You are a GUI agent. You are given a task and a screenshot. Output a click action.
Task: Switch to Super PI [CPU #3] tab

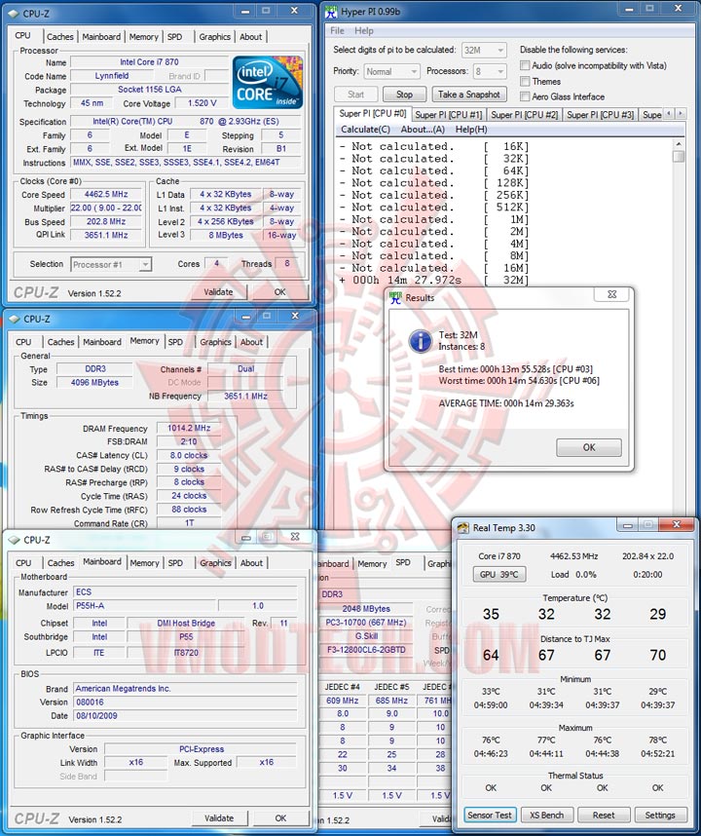601,115
